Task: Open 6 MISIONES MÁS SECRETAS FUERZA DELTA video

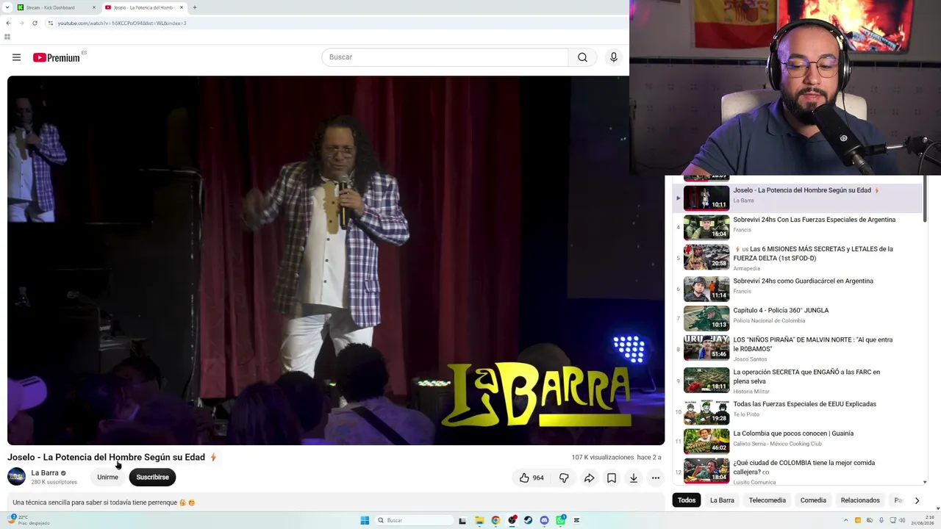Action: pos(813,253)
